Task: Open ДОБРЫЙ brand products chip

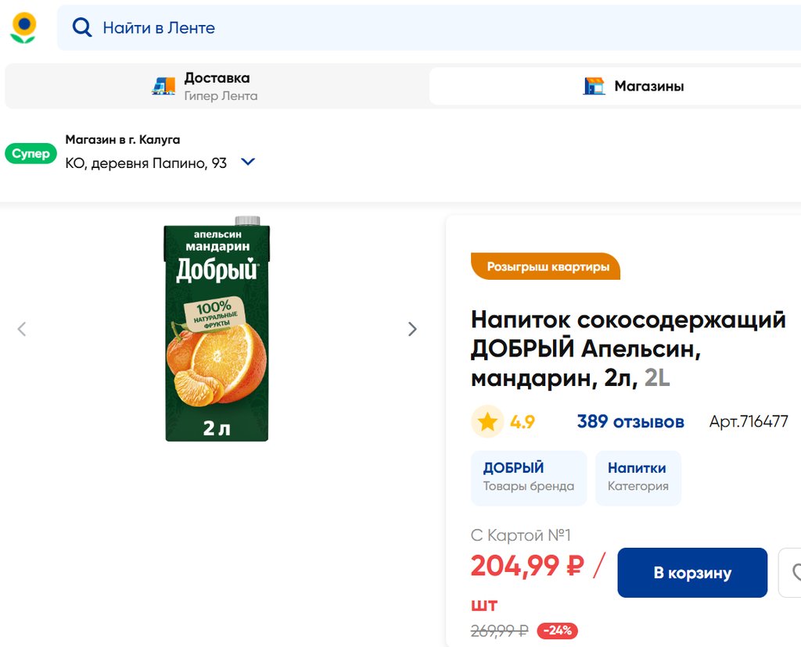Action: click(x=529, y=477)
